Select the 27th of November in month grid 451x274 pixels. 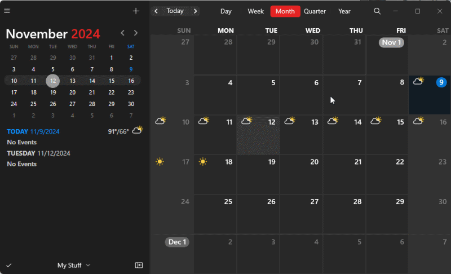point(302,214)
